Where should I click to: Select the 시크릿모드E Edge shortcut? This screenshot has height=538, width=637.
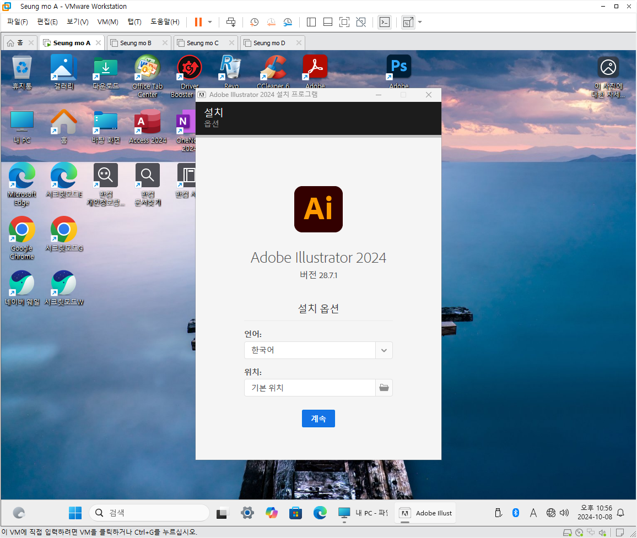[64, 181]
